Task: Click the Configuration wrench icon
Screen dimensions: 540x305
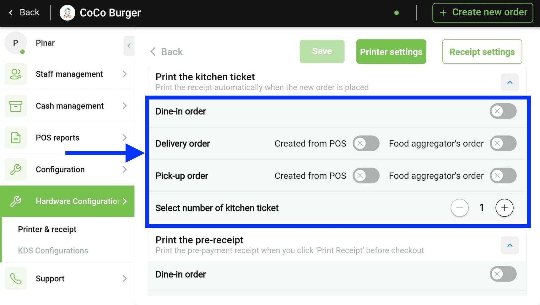Action: coord(16,169)
